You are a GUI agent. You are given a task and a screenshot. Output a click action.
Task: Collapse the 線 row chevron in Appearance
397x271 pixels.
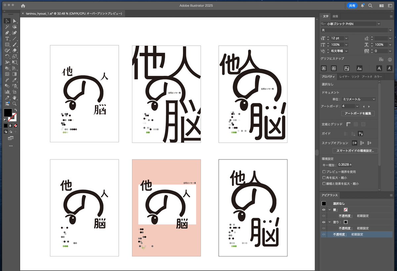pos(330,210)
